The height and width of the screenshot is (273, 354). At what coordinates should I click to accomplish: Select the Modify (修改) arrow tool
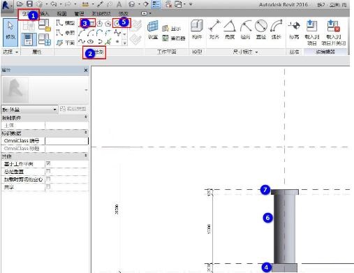(10, 33)
